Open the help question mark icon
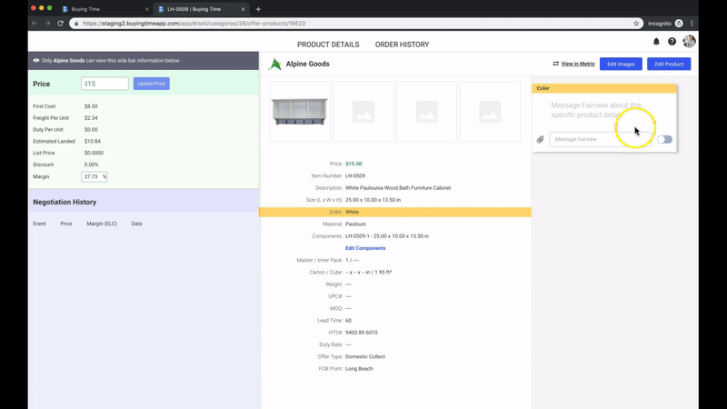727x409 pixels. (x=672, y=42)
